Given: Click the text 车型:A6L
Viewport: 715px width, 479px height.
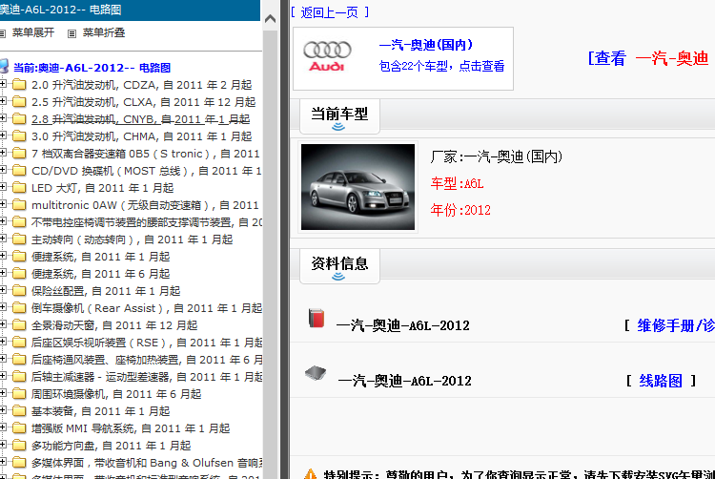Looking at the screenshot, I should point(458,184).
